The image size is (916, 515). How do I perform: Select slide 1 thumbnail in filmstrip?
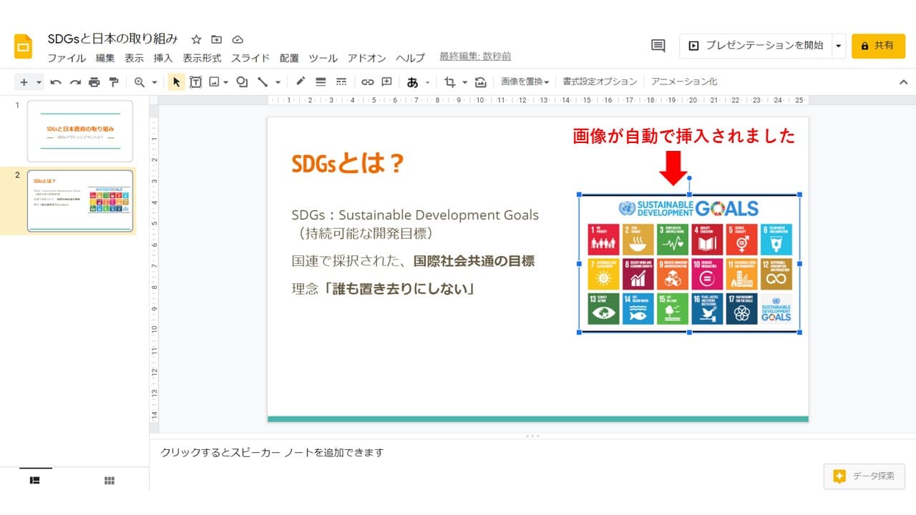80,131
